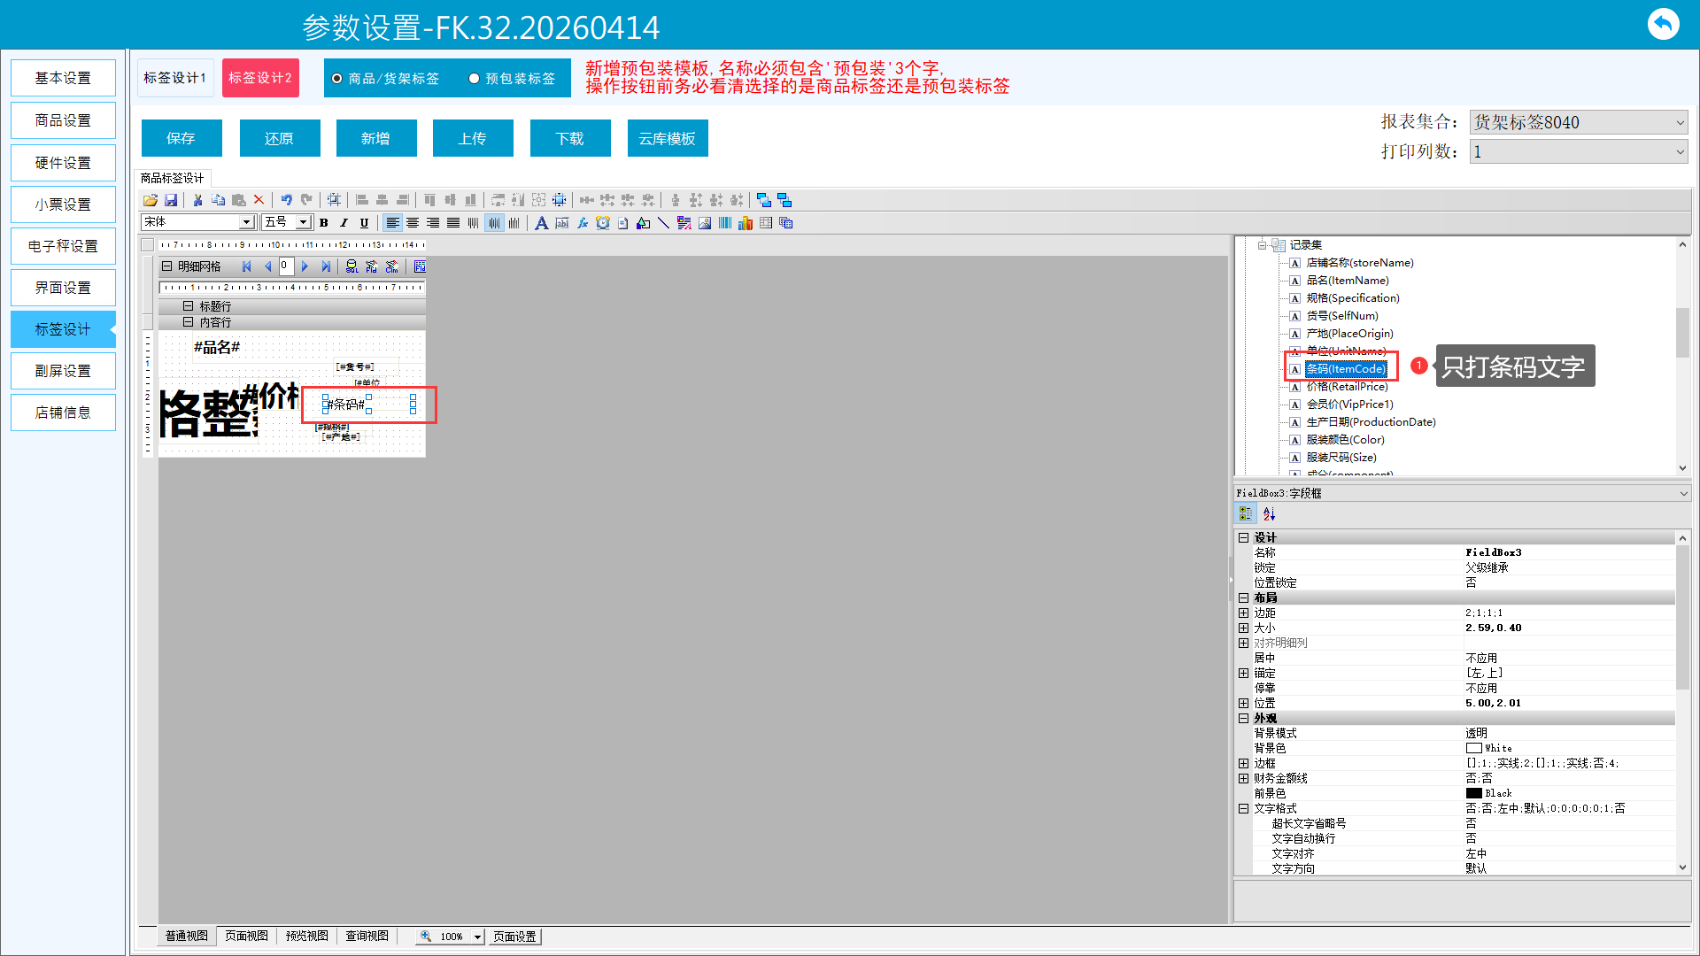Switch to the 标签设计1 tab
Viewport: 1700px width, 956px height.
(174, 78)
